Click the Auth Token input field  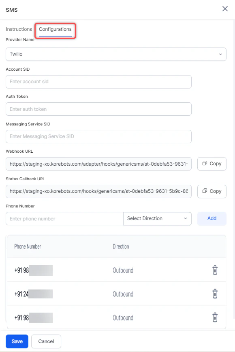[x=98, y=109]
